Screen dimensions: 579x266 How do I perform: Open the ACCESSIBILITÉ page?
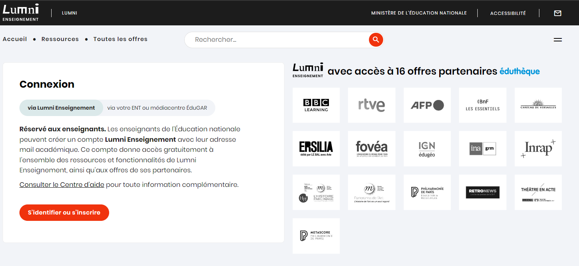[508, 13]
